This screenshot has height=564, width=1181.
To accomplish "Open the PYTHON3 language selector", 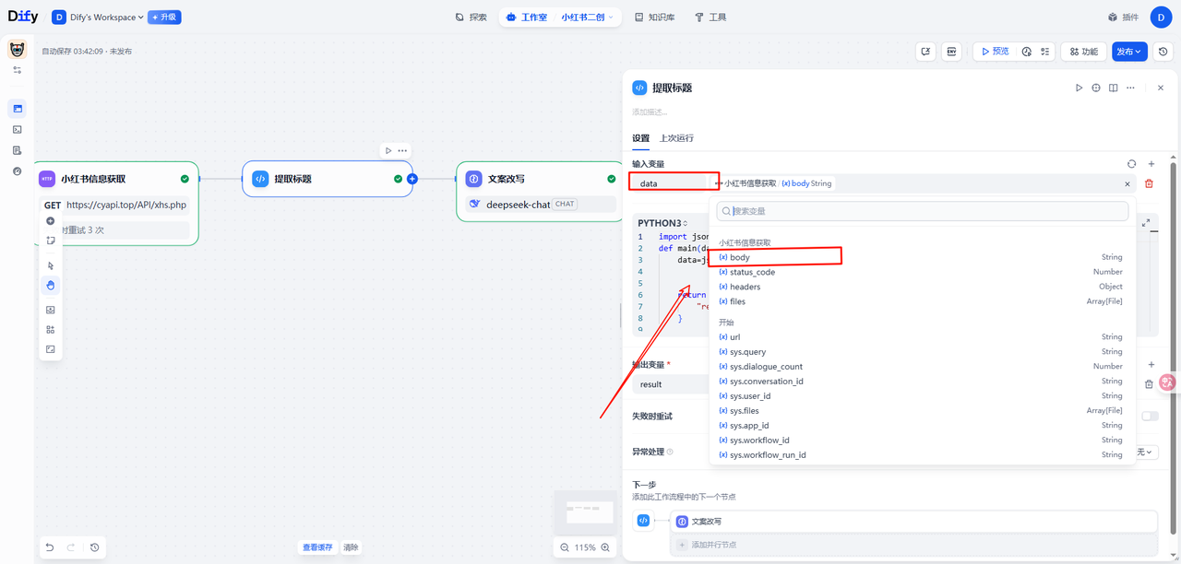I will [x=662, y=223].
